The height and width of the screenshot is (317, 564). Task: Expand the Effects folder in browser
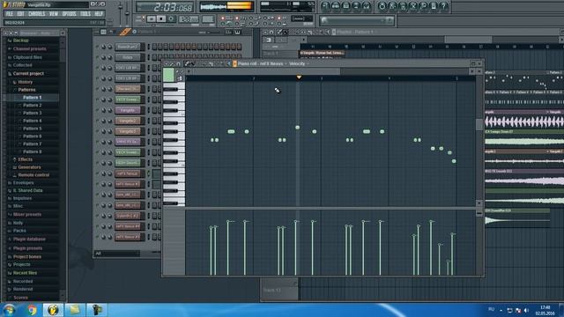(25, 159)
